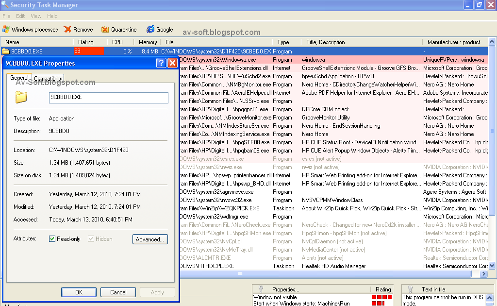497x306 pixels.
Task: Sort by Title, Description column header
Action: coord(361,42)
